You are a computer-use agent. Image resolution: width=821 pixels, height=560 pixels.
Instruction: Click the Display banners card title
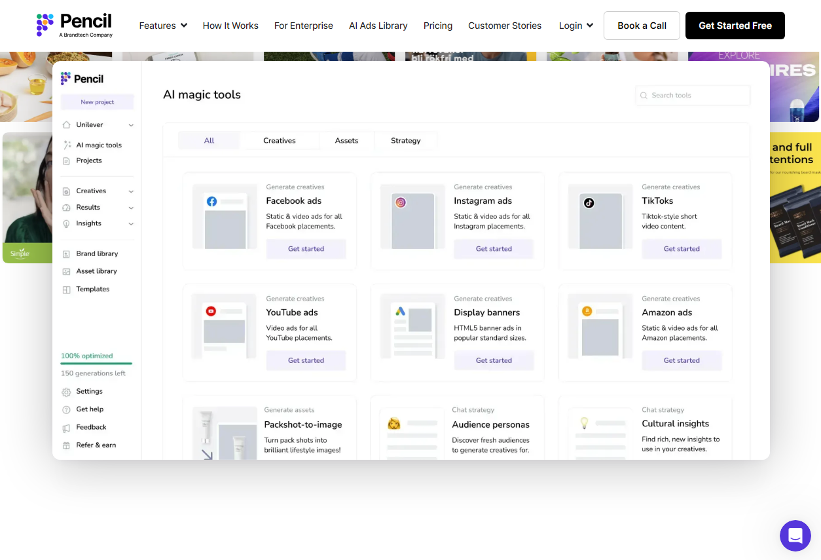pos(487,312)
